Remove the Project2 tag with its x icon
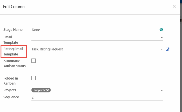Viewport: 182px width, 112px height. (48, 90)
